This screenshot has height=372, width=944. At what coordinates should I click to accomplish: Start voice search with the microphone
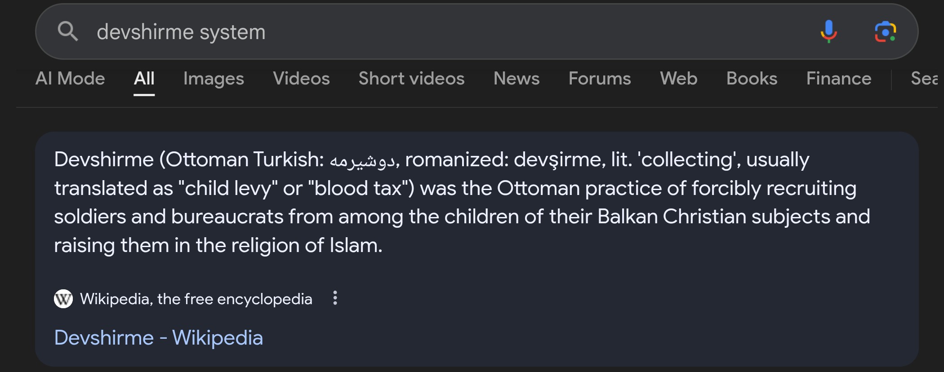[828, 31]
